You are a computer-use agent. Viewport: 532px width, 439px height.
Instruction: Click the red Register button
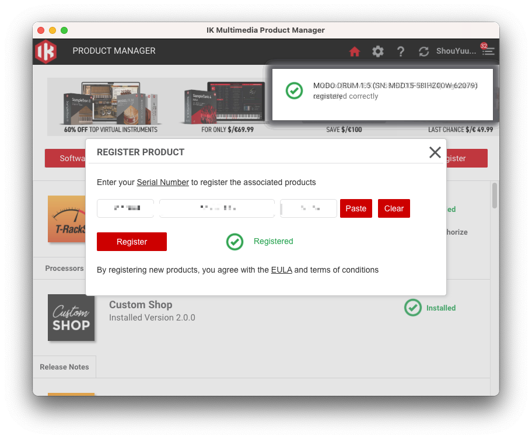(132, 242)
